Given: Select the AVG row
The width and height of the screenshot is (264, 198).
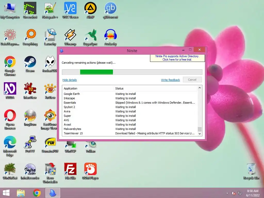Looking at the screenshot, I should [x=130, y=120].
